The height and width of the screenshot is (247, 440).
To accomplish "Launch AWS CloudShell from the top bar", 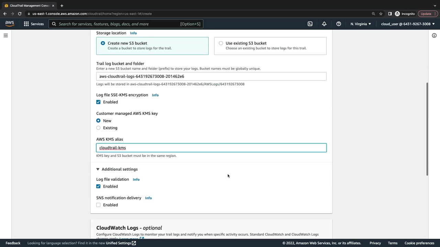I will click(310, 24).
